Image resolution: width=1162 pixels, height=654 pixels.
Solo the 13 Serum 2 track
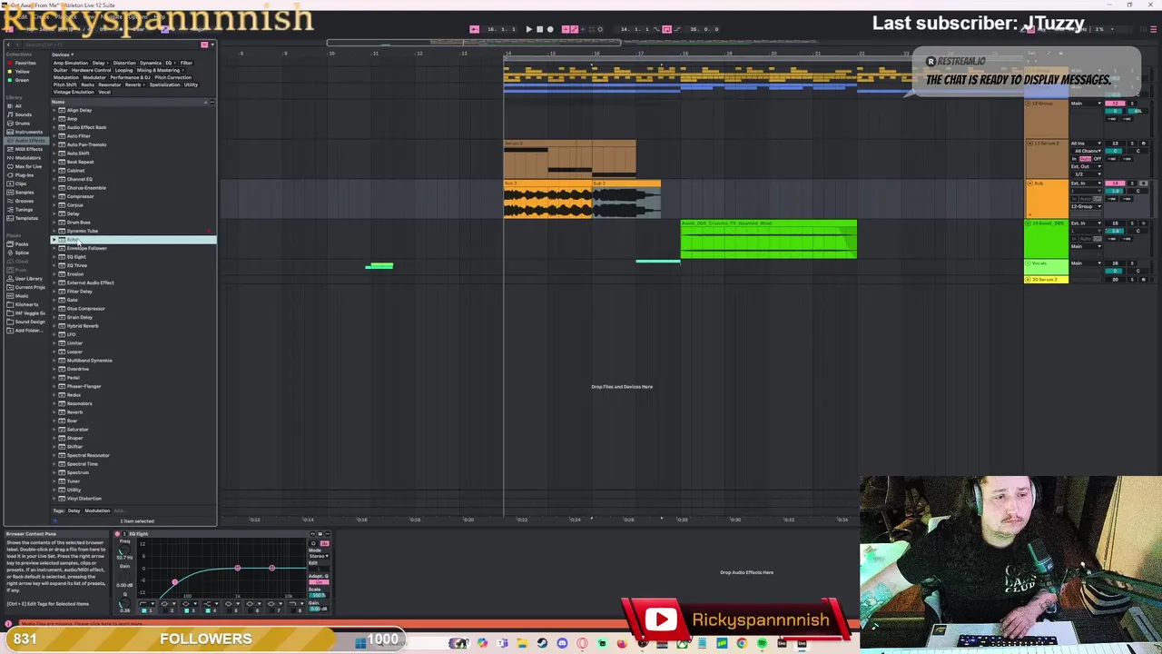[x=1132, y=144]
